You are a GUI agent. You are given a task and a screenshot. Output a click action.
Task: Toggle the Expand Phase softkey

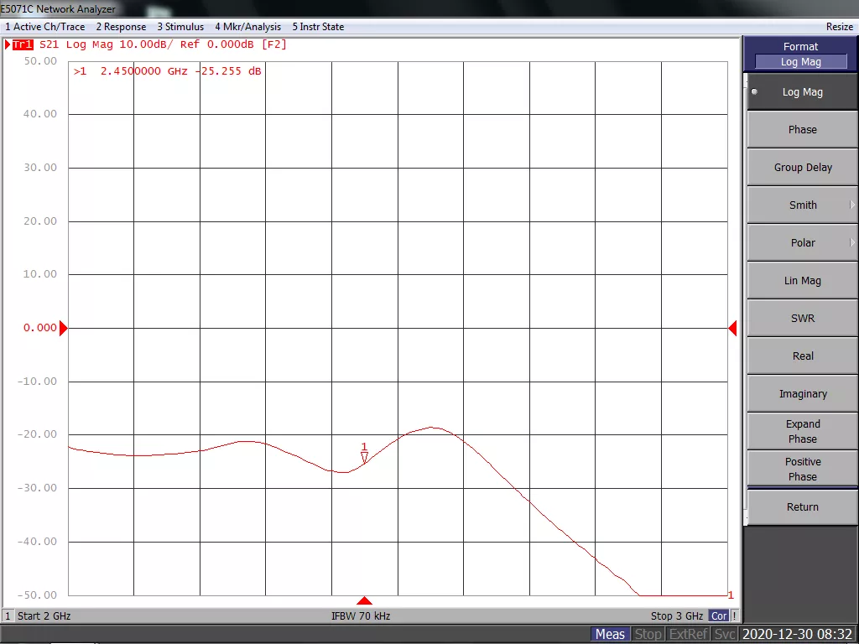click(x=802, y=431)
